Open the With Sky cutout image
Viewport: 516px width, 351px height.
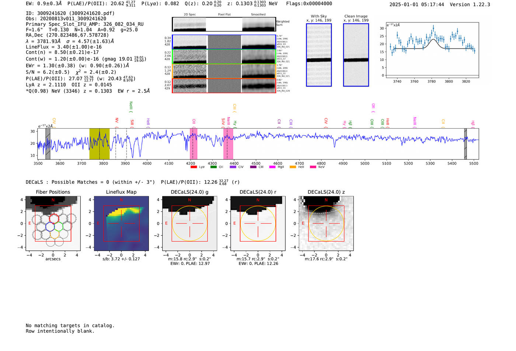point(319,55)
